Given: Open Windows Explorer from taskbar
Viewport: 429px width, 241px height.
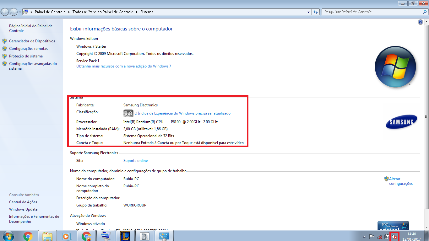Looking at the screenshot, I should [47, 236].
